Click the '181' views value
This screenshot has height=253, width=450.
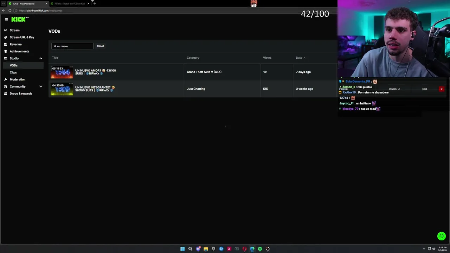tap(265, 72)
